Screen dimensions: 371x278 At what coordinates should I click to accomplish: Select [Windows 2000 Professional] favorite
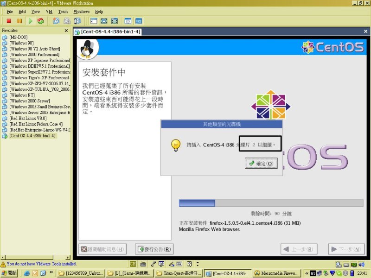point(34,55)
